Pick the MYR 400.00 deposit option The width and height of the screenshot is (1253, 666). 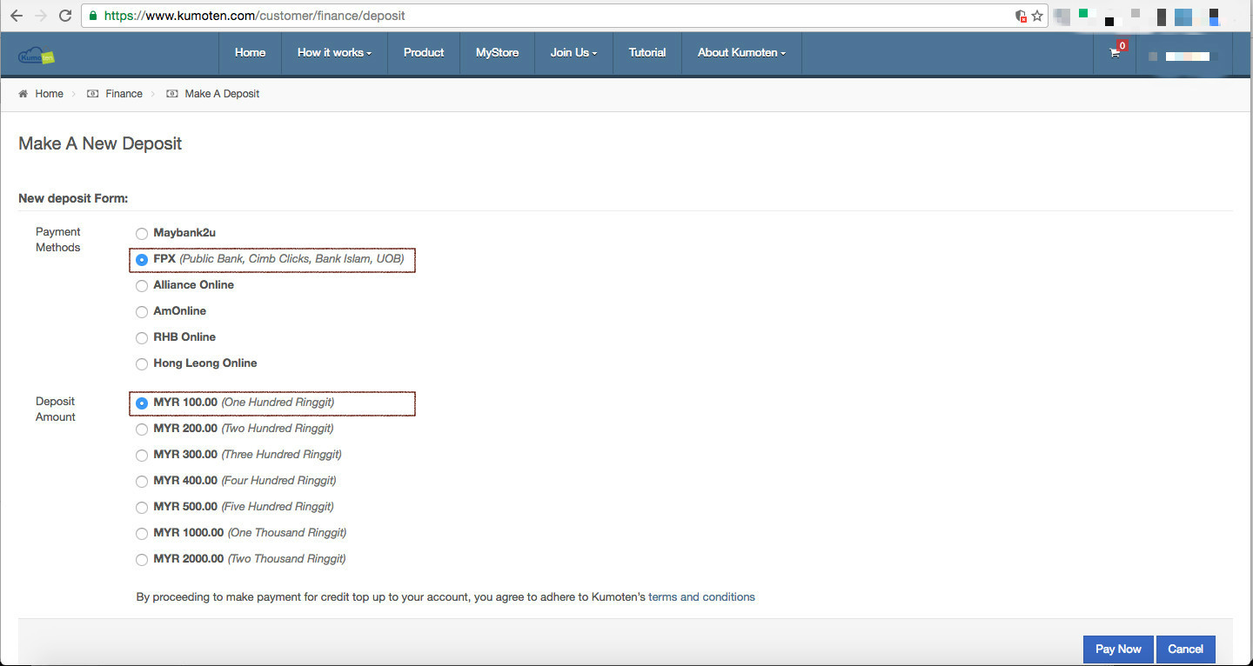pyautogui.click(x=142, y=482)
